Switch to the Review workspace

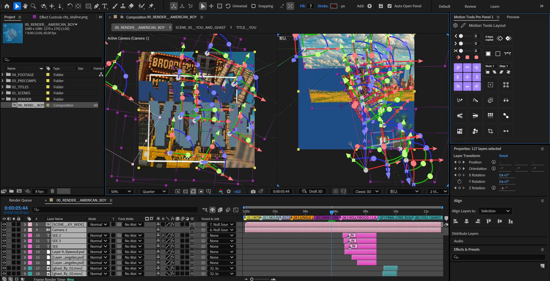coord(470,6)
